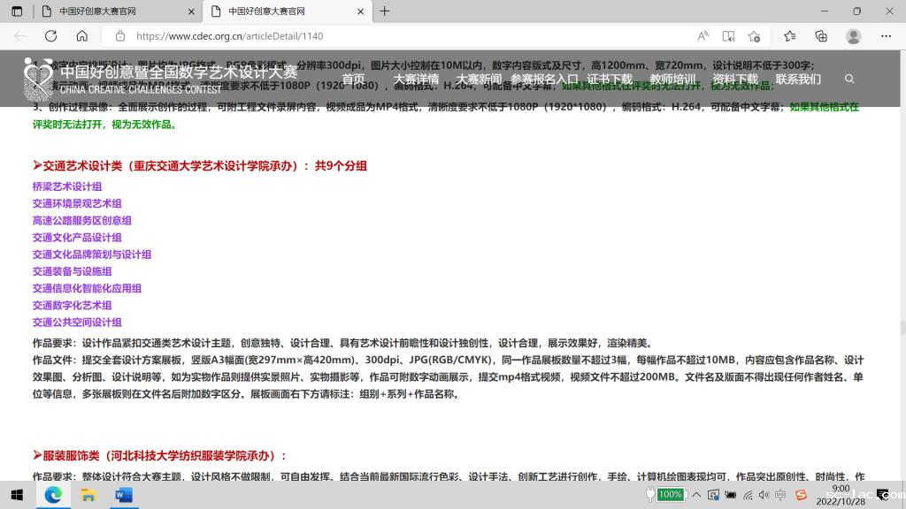
Task: Refresh the current page
Action: [x=50, y=36]
